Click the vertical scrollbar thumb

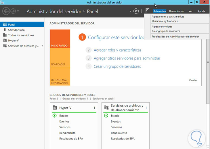pyautogui.click(x=208, y=62)
